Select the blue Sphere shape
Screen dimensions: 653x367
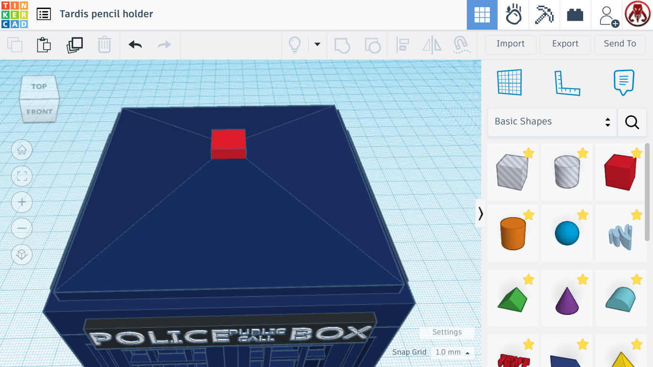(567, 234)
